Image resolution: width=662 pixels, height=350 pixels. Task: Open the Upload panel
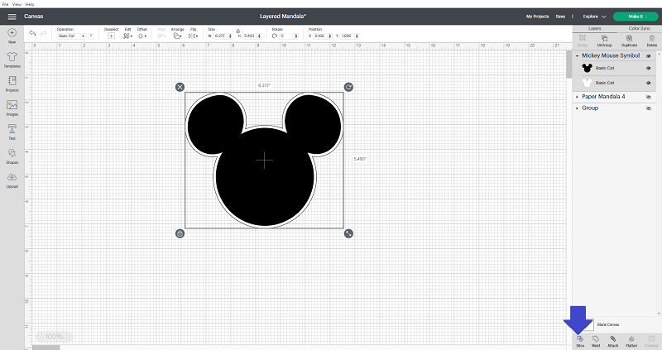(x=12, y=180)
